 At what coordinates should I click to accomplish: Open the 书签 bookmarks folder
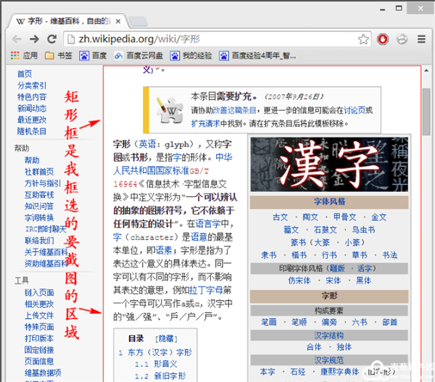[58, 55]
